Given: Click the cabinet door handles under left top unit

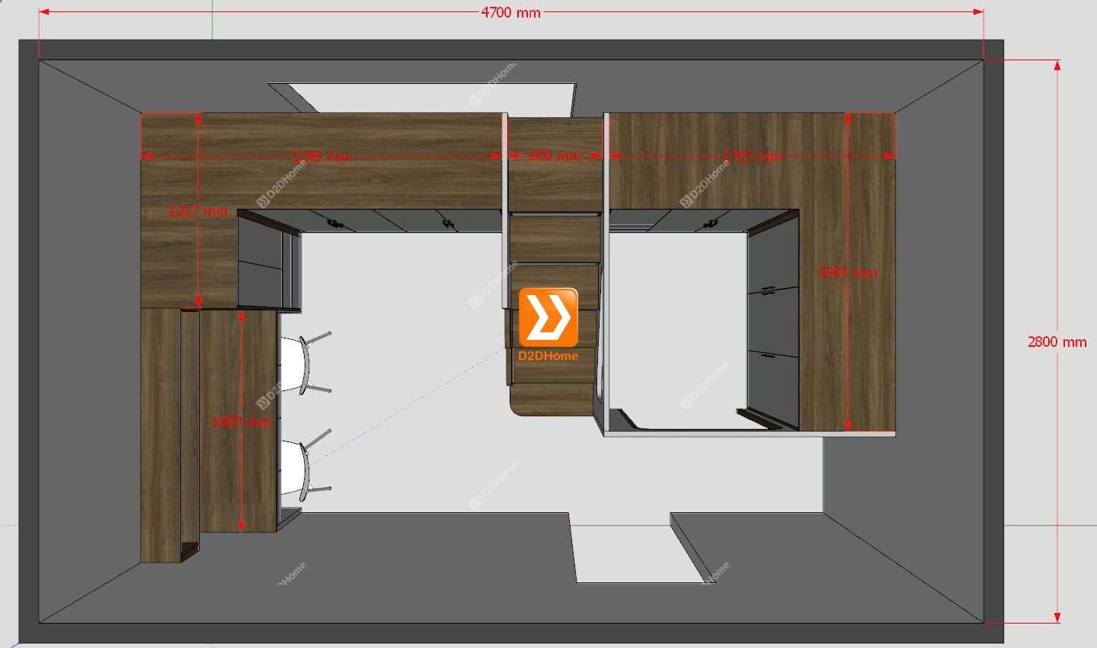Looking at the screenshot, I should (x=334, y=223).
